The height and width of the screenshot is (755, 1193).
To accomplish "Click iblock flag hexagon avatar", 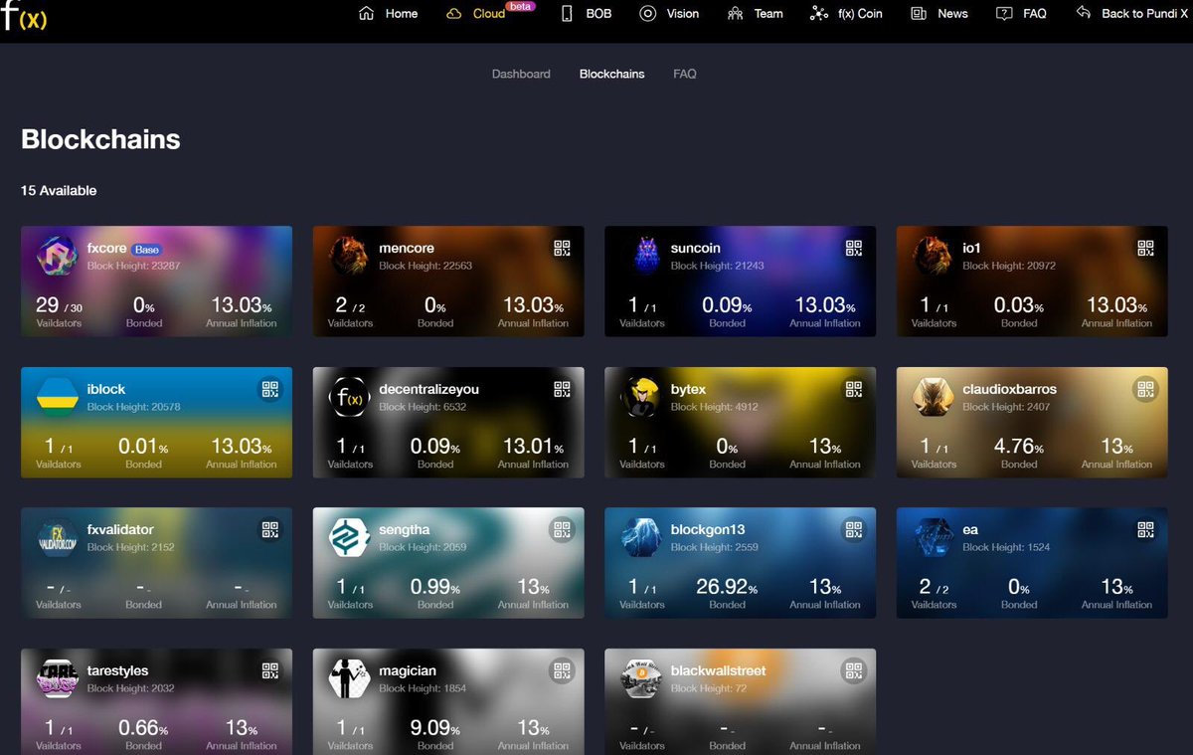I will coord(57,397).
